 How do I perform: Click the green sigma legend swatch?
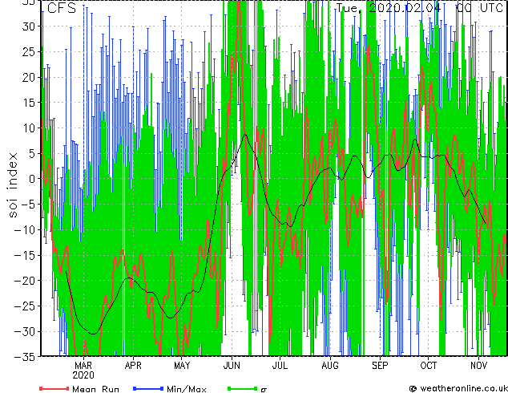[x=243, y=388]
